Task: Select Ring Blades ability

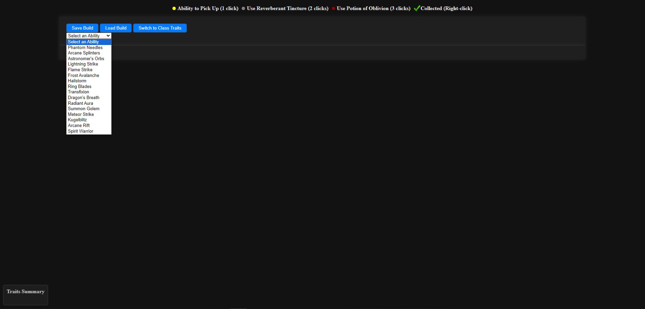Action: tap(89, 87)
